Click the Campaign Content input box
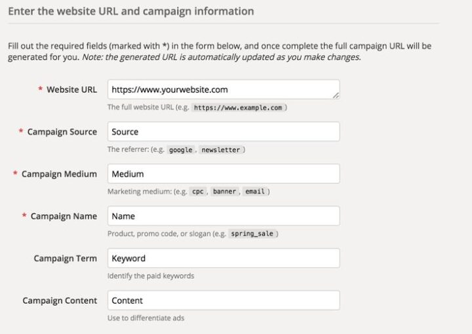 [x=223, y=301]
